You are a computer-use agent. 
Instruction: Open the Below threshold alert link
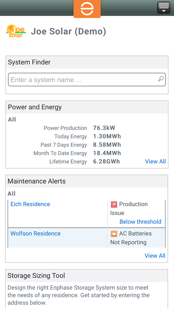(x=140, y=222)
